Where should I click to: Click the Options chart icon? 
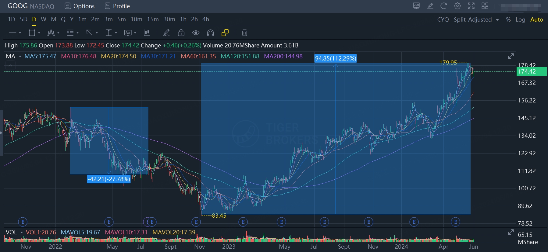coord(68,6)
